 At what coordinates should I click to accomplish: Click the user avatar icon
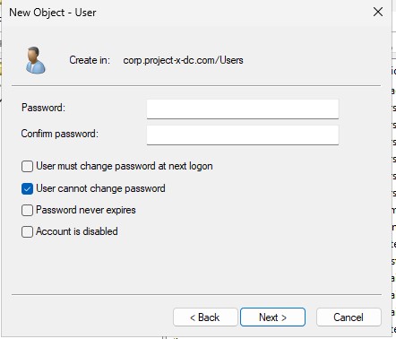pos(35,60)
